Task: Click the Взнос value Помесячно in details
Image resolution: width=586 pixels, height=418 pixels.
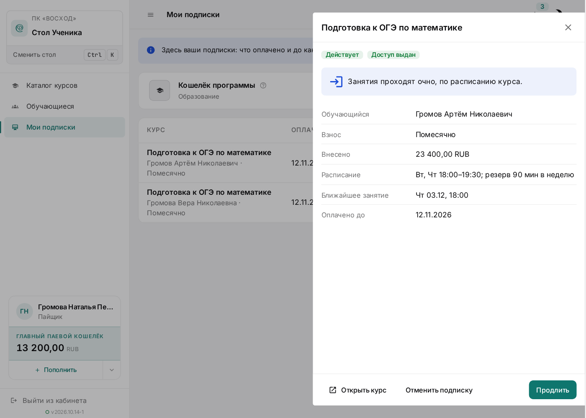Action: 436,135
